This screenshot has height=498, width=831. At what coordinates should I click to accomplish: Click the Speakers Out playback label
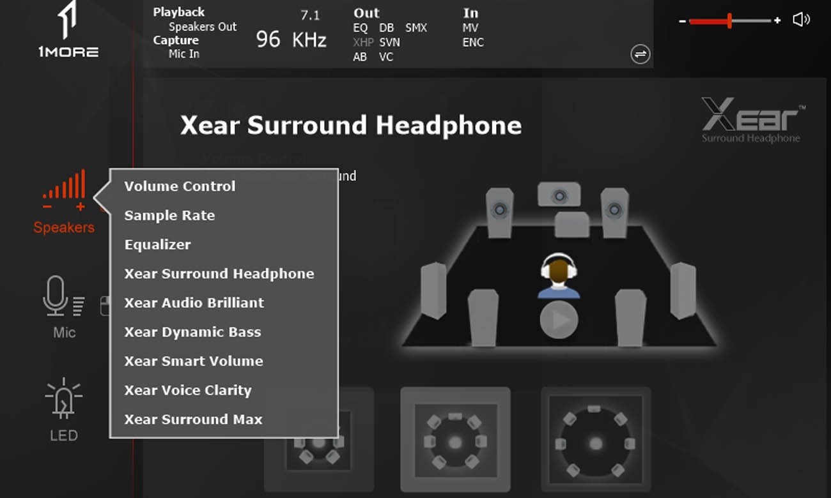pyautogui.click(x=203, y=27)
